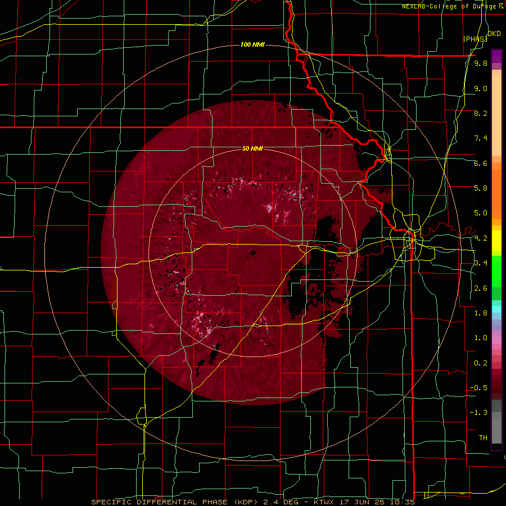Click the 9.0 value on the legend
Screen dimensions: 506x506
click(x=481, y=89)
